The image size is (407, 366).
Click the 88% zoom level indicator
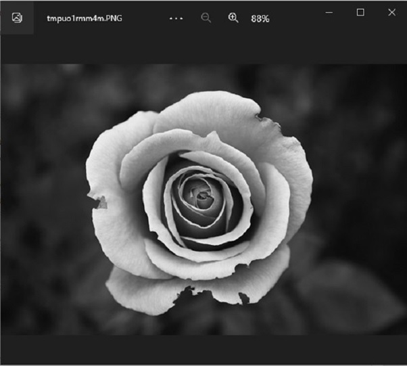pyautogui.click(x=260, y=19)
